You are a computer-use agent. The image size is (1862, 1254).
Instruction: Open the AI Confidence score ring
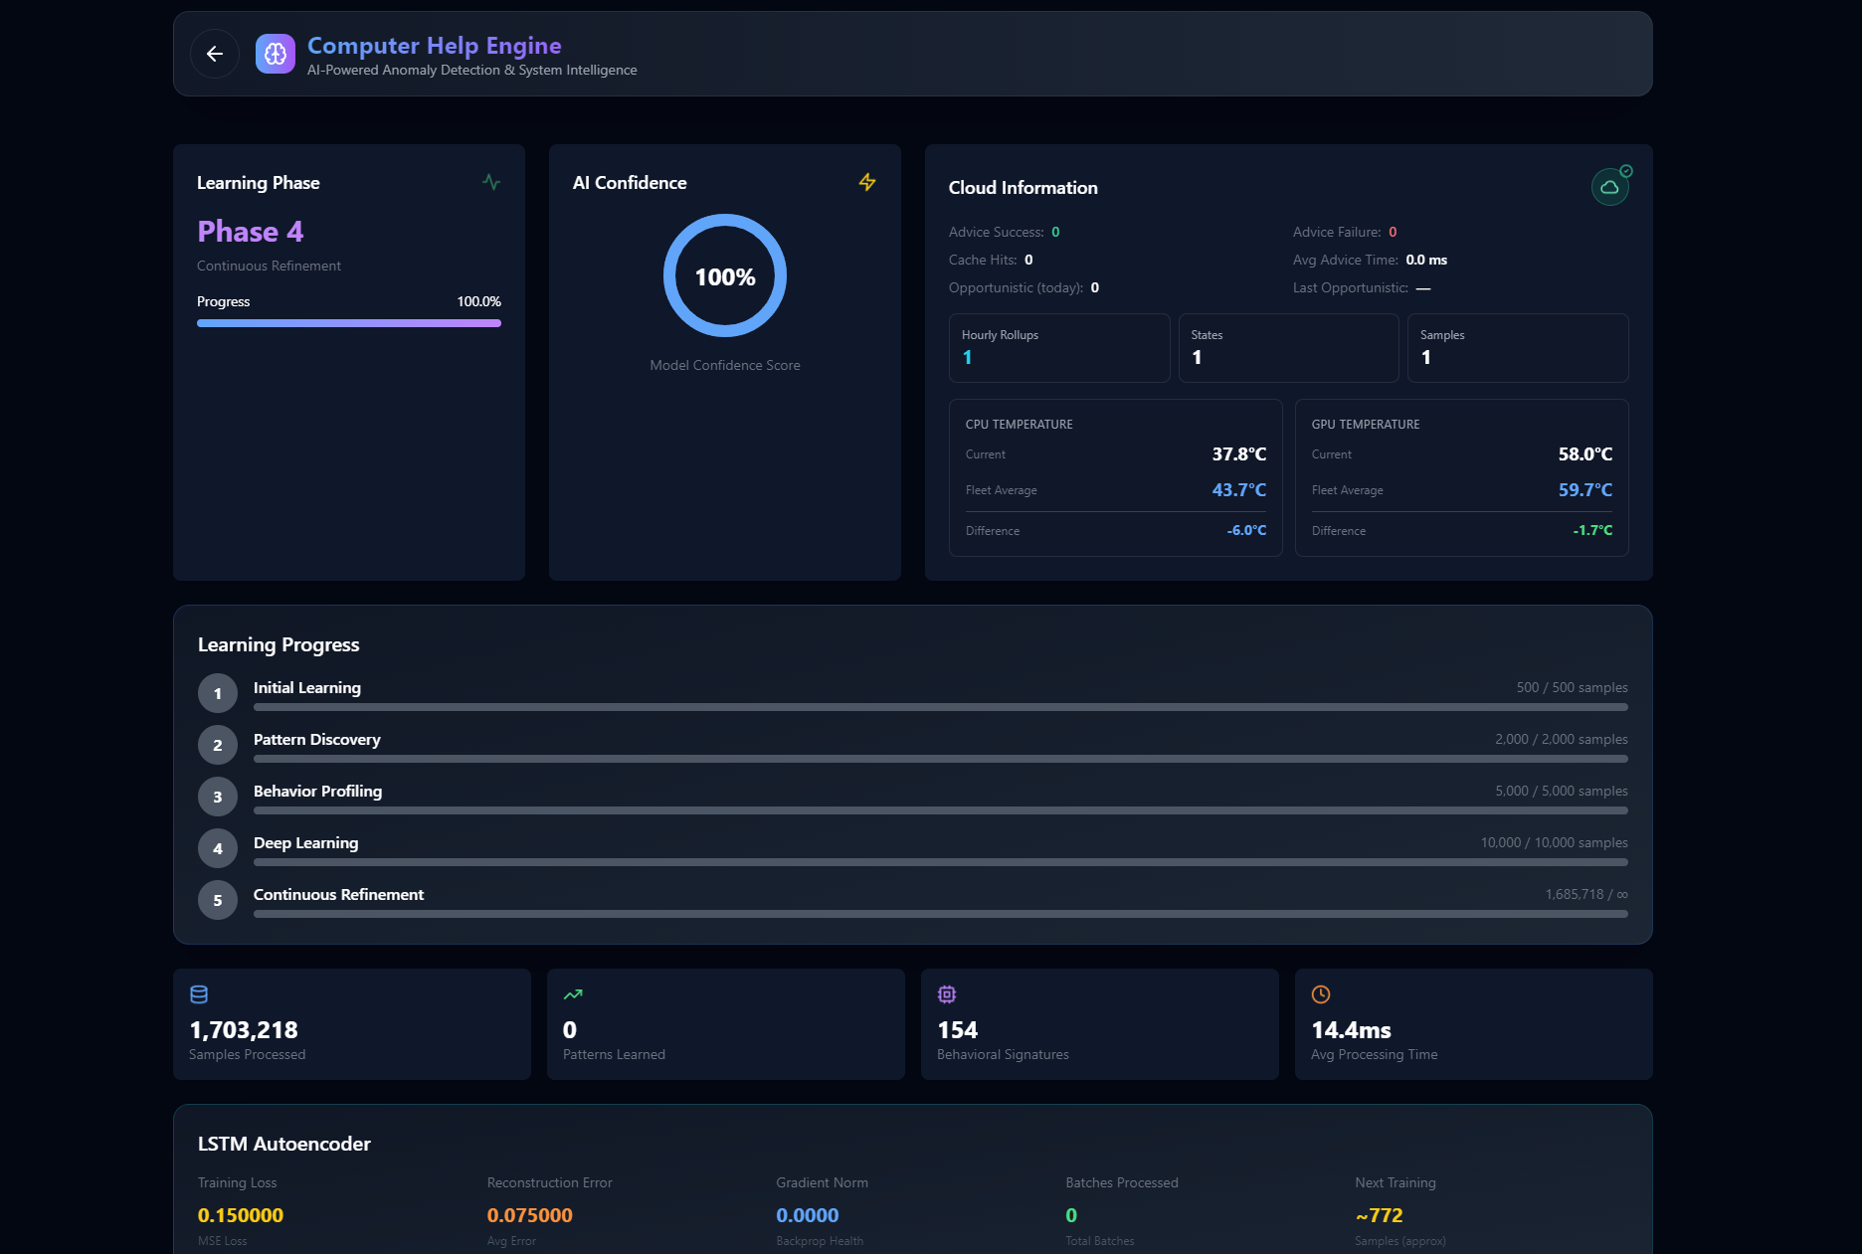[x=724, y=276]
